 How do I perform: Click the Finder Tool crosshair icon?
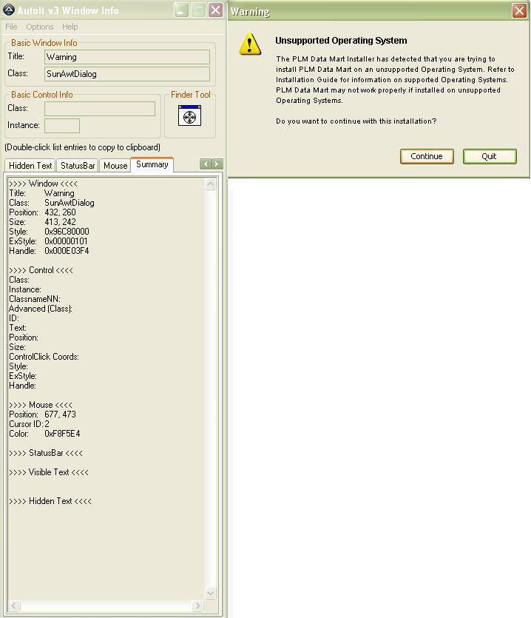[189, 115]
